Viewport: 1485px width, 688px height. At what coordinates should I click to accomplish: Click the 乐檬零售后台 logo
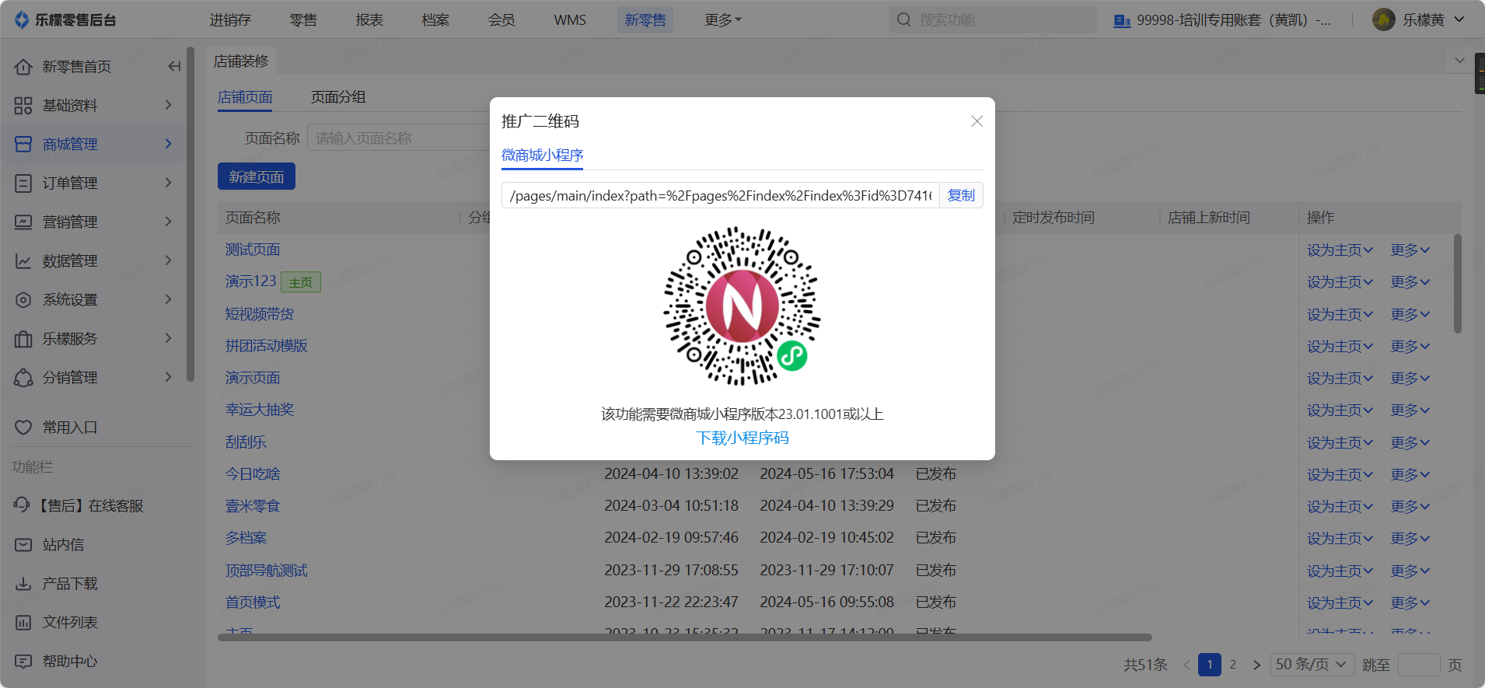pos(65,20)
